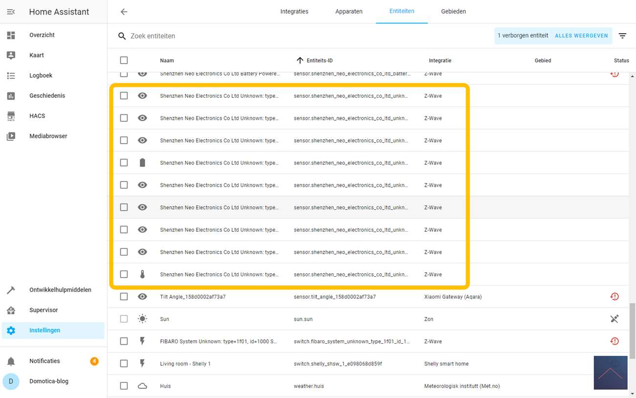Image resolution: width=636 pixels, height=398 pixels.
Task: Select the Living room - Shelly 1 checkbox
Action: point(124,363)
